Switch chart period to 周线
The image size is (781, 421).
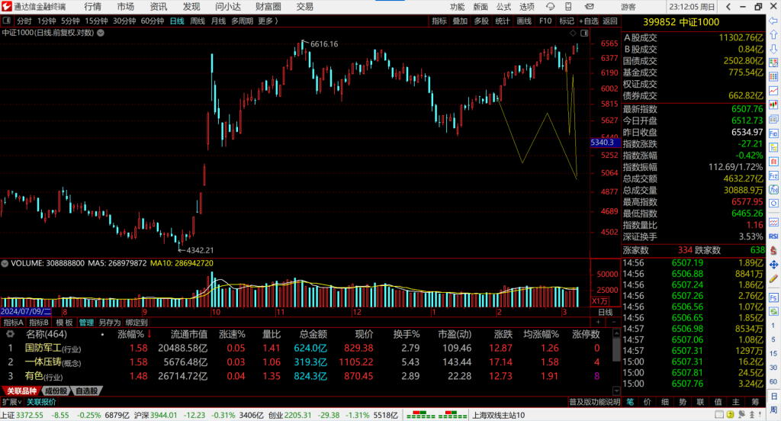point(198,21)
